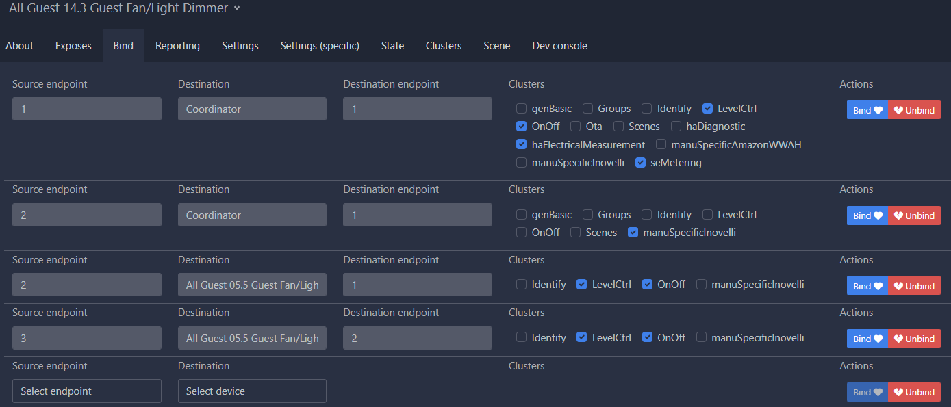This screenshot has width=951, height=407.
Task: Enable the Ota cluster checkbox
Action: pyautogui.click(x=575, y=127)
